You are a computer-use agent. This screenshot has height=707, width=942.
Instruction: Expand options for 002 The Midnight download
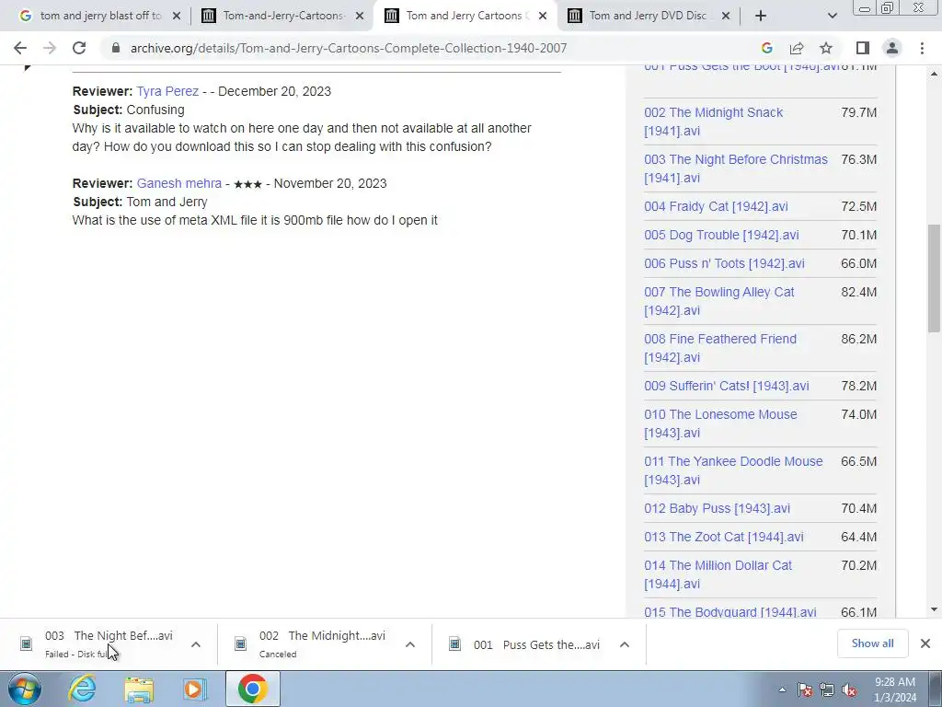click(x=410, y=644)
